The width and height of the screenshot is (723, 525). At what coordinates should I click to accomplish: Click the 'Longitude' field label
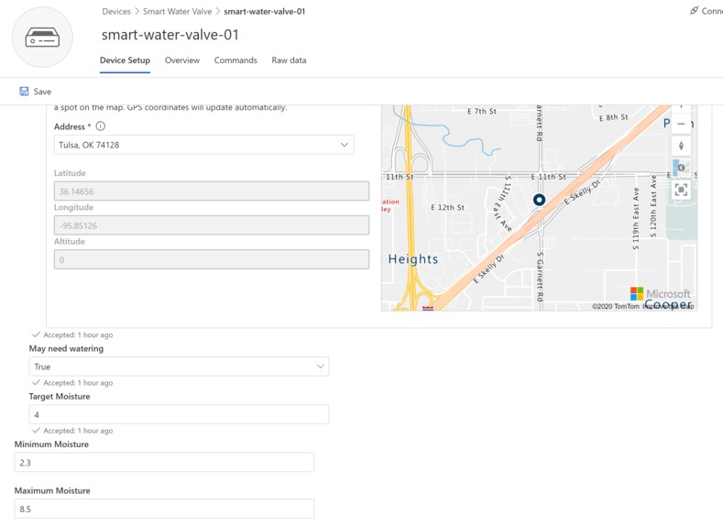click(73, 207)
